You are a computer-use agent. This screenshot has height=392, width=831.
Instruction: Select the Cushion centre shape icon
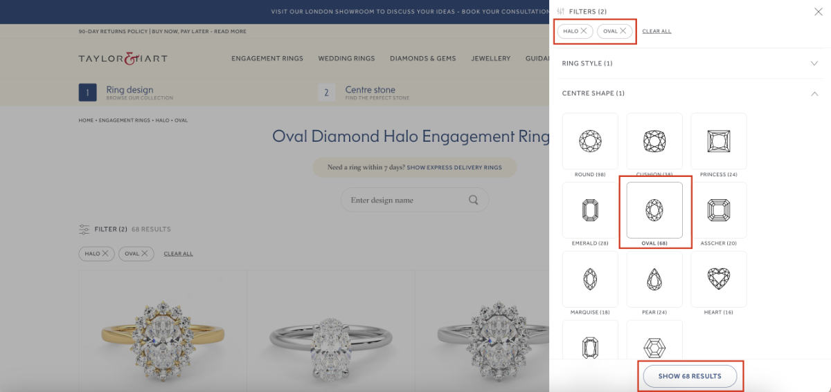click(x=654, y=141)
